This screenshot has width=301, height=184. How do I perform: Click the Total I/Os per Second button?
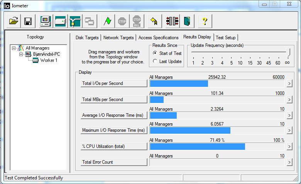[x=114, y=83]
